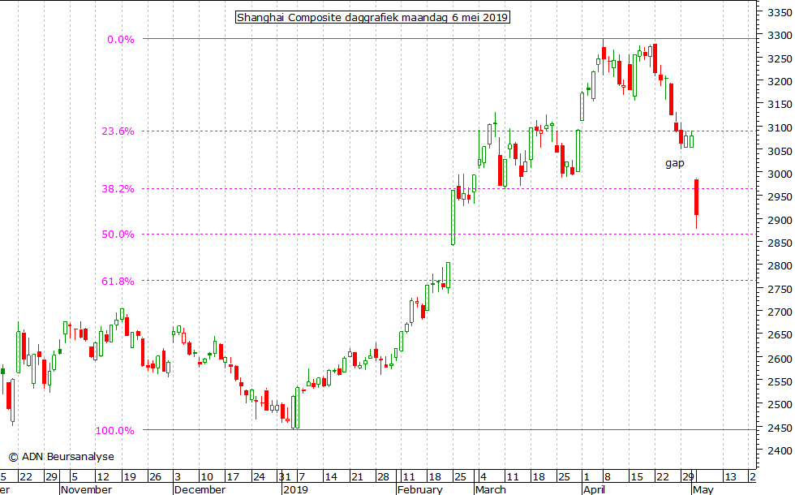795x495 pixels.
Task: Select the 38.2% Fibonacci level label
Action: point(118,188)
